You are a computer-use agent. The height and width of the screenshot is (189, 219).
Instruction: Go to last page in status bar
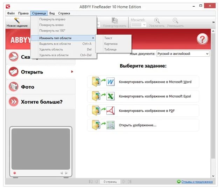[129, 181]
